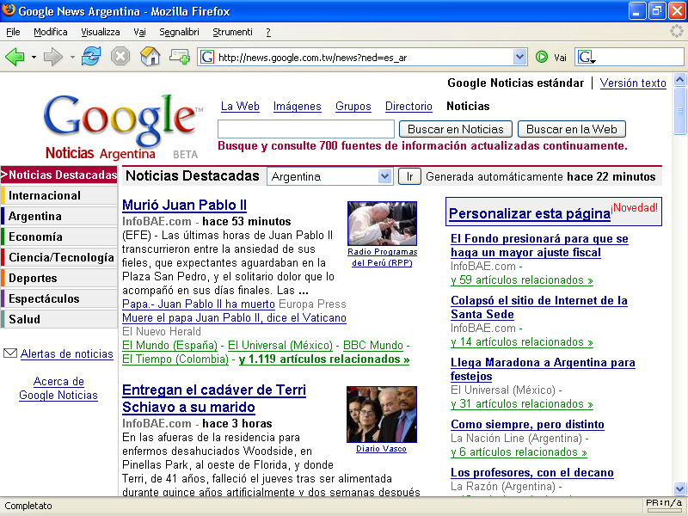The height and width of the screenshot is (516, 688).
Task: Open the Strumenti menu
Action: coord(232,32)
